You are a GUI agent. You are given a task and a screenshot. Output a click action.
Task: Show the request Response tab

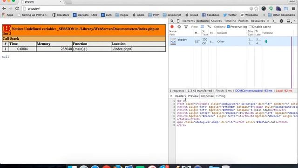pos(207,96)
